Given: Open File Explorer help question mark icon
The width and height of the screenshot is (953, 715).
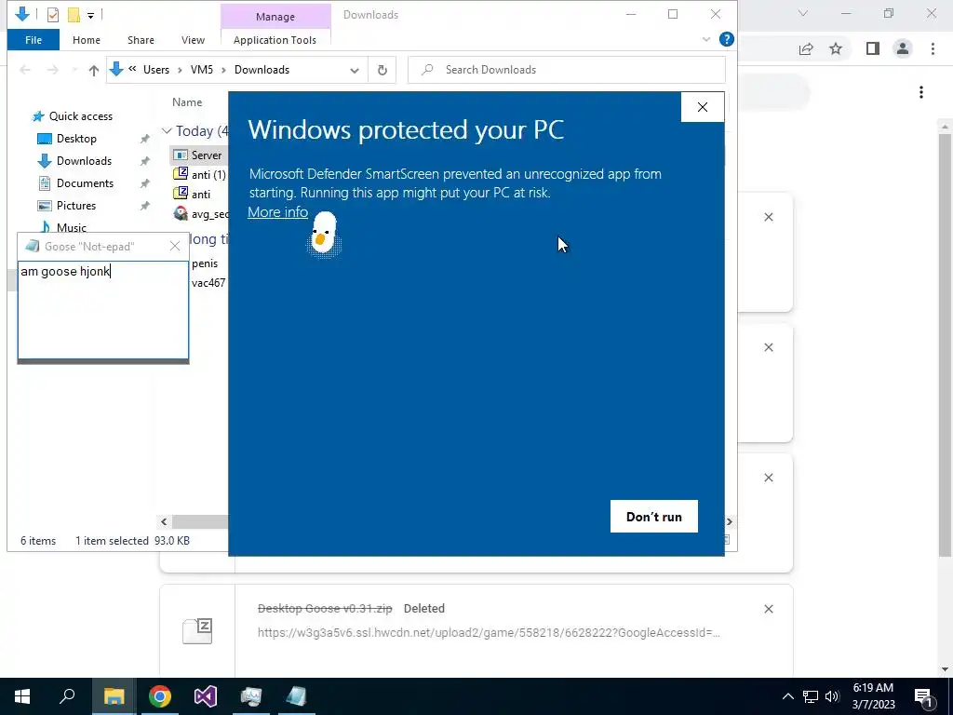Looking at the screenshot, I should point(726,39).
